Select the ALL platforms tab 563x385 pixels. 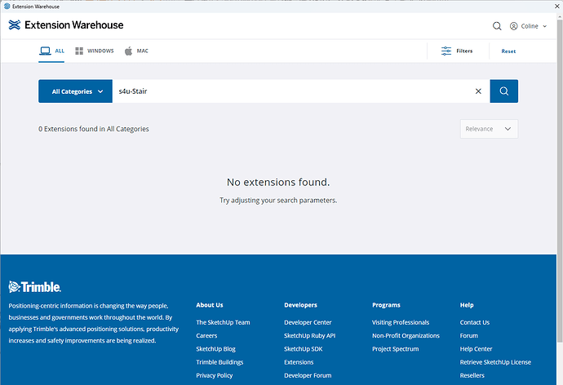[51, 51]
